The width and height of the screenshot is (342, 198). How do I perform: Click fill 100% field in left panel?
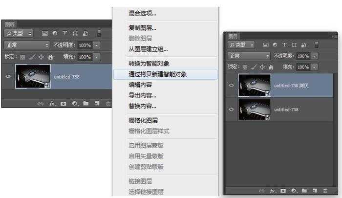[85, 57]
